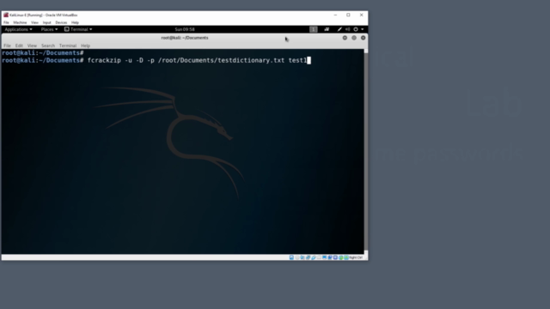
Task: Maximize the root@kali terminal window
Action: click(354, 38)
